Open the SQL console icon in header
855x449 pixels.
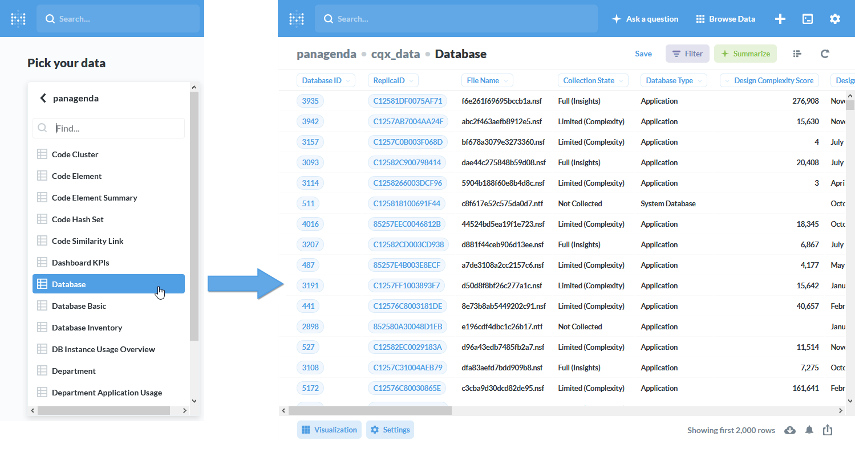[x=807, y=19]
